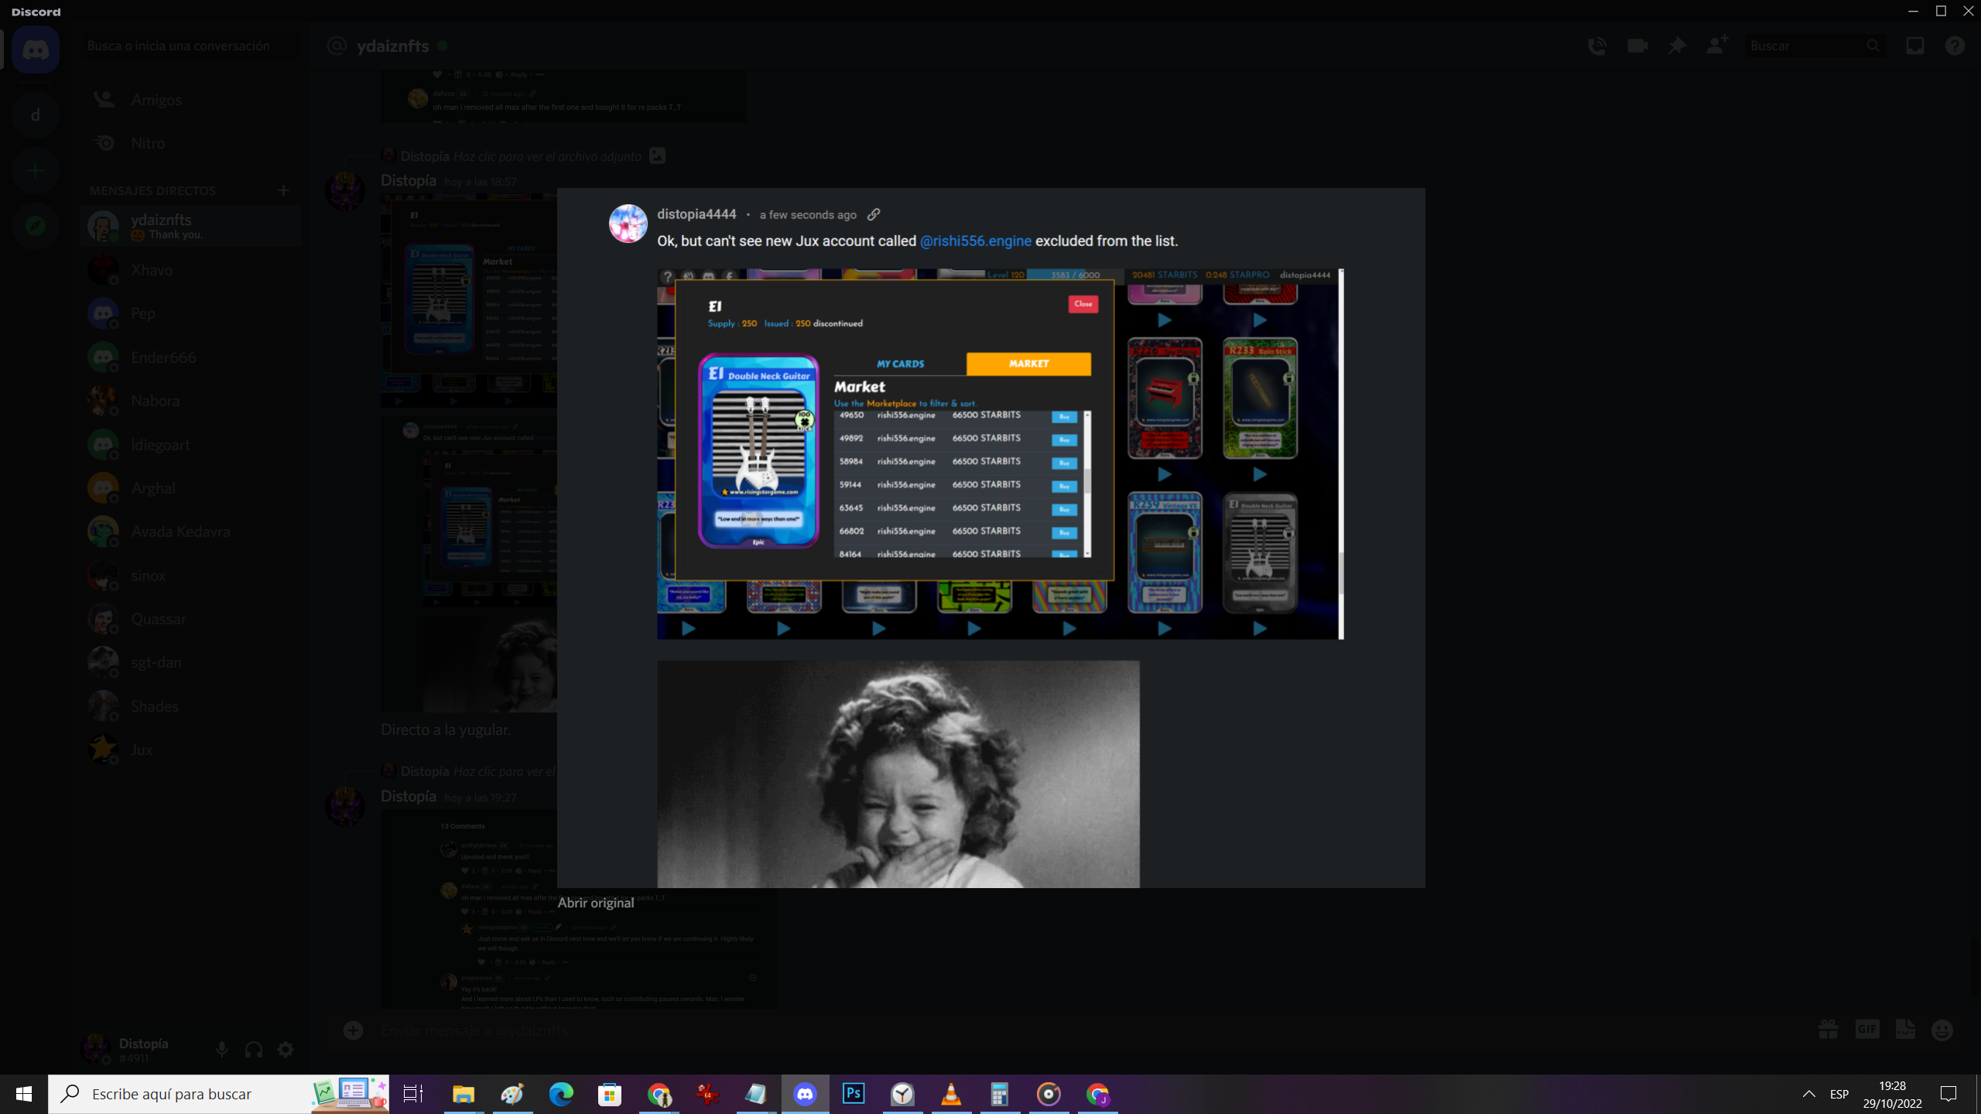Open the sgt-dan conversation
The image size is (1981, 1114).
pyautogui.click(x=190, y=662)
